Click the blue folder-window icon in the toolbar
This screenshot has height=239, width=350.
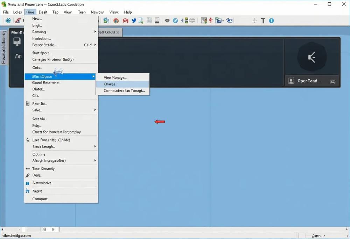[218, 21]
